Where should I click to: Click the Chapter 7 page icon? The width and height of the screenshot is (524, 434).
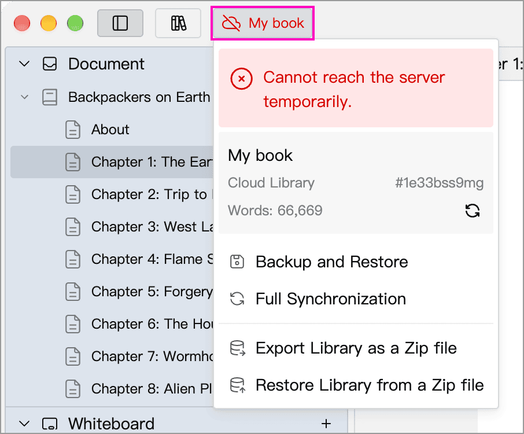(x=73, y=357)
